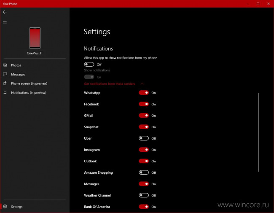Minimize the Your Phone window
This screenshot has height=213, width=274.
click(247, 4)
